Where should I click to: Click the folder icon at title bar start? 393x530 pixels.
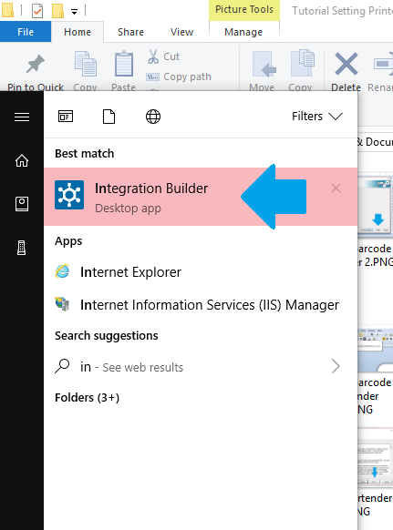click(x=7, y=10)
